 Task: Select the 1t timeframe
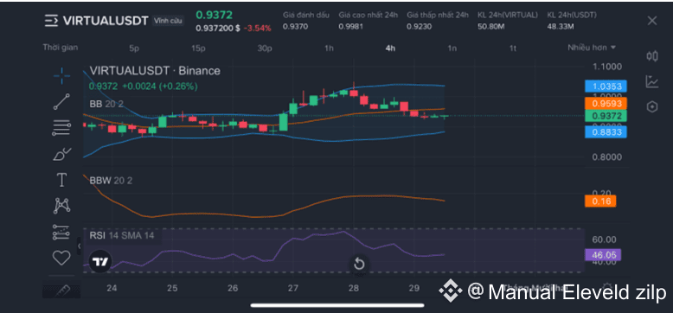click(512, 48)
